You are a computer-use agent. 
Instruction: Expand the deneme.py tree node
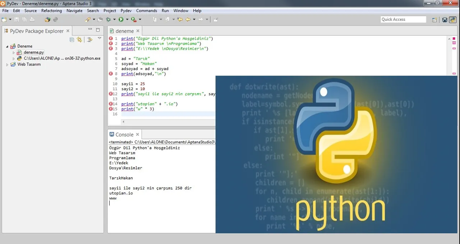[x=14, y=52]
